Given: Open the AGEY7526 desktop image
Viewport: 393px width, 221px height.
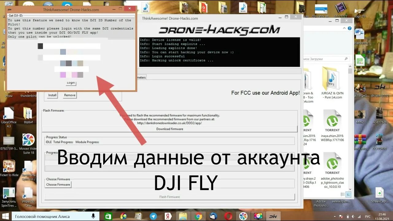Looking at the screenshot, I should (379, 115).
